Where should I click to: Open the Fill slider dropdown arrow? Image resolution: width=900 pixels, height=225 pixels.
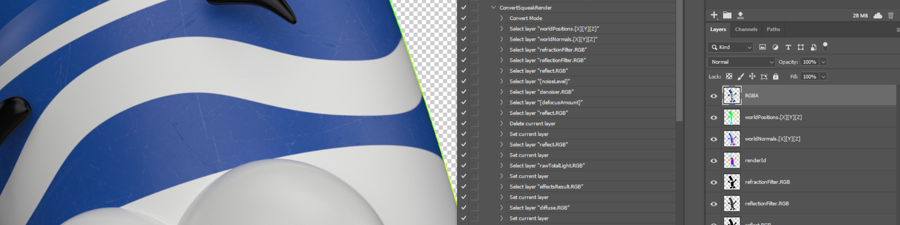pos(823,76)
